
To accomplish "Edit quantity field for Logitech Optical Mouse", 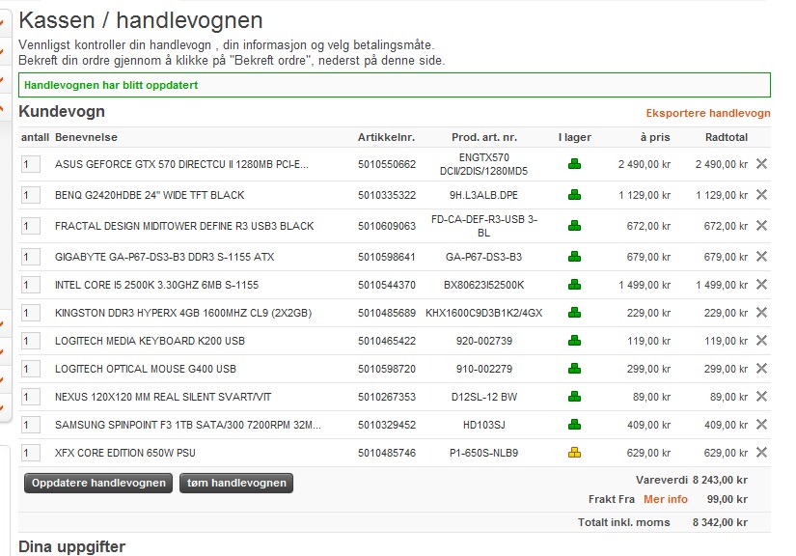I will (x=31, y=369).
